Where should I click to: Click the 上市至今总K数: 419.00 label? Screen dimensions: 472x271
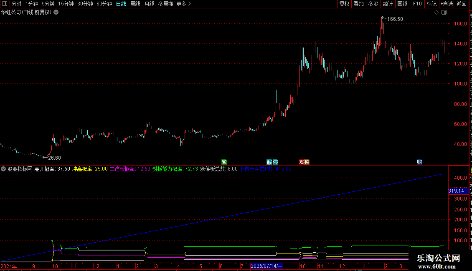click(266, 169)
